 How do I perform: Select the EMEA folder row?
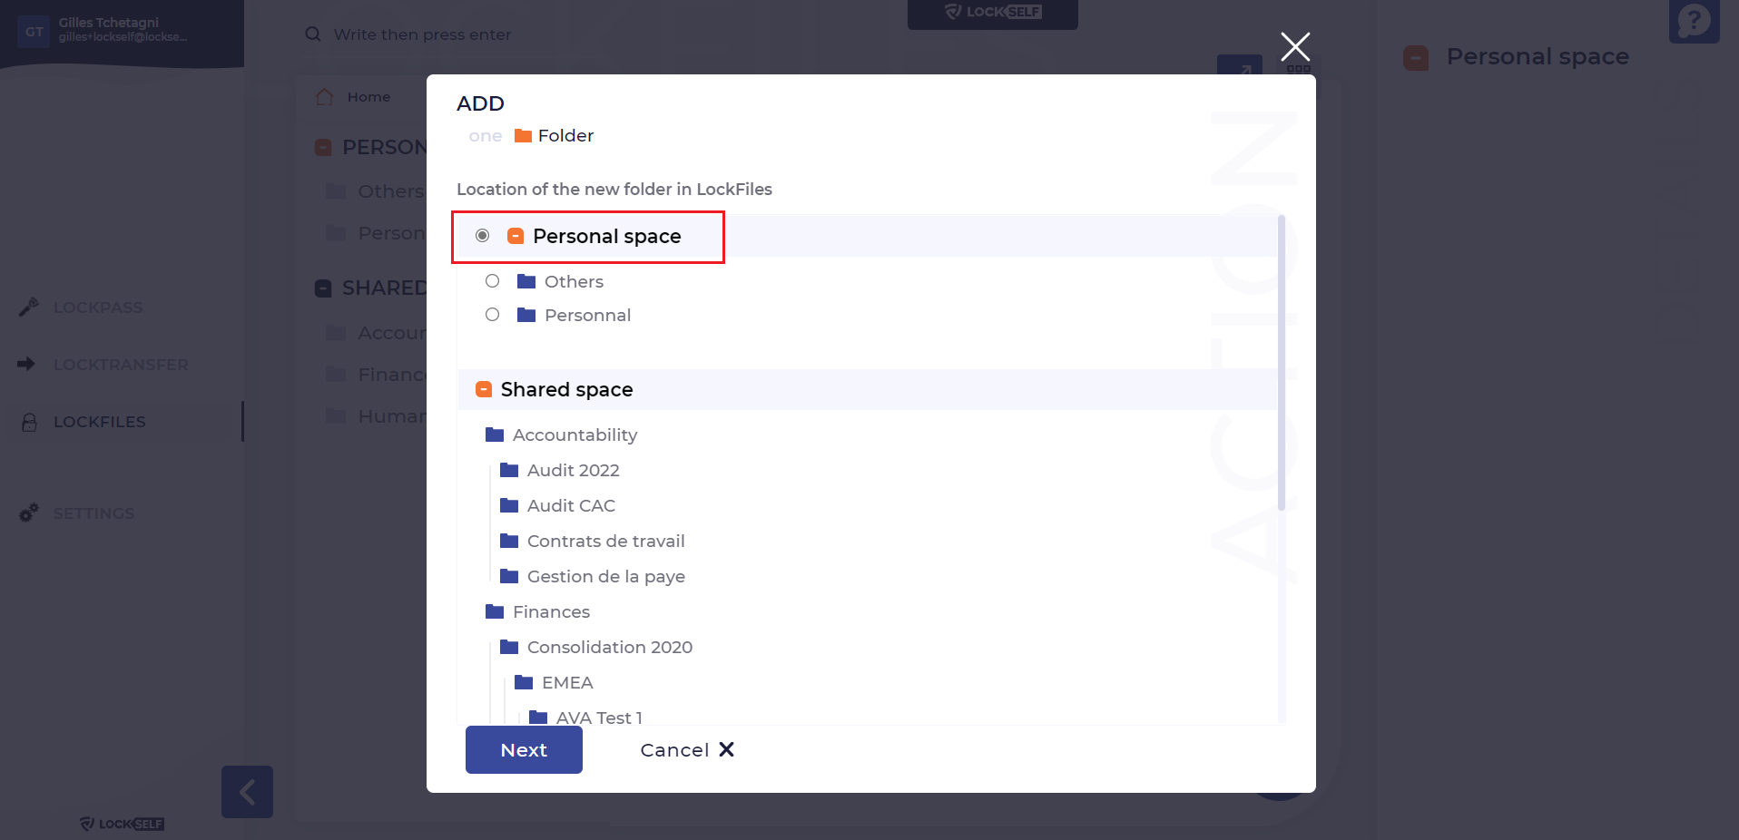(567, 682)
